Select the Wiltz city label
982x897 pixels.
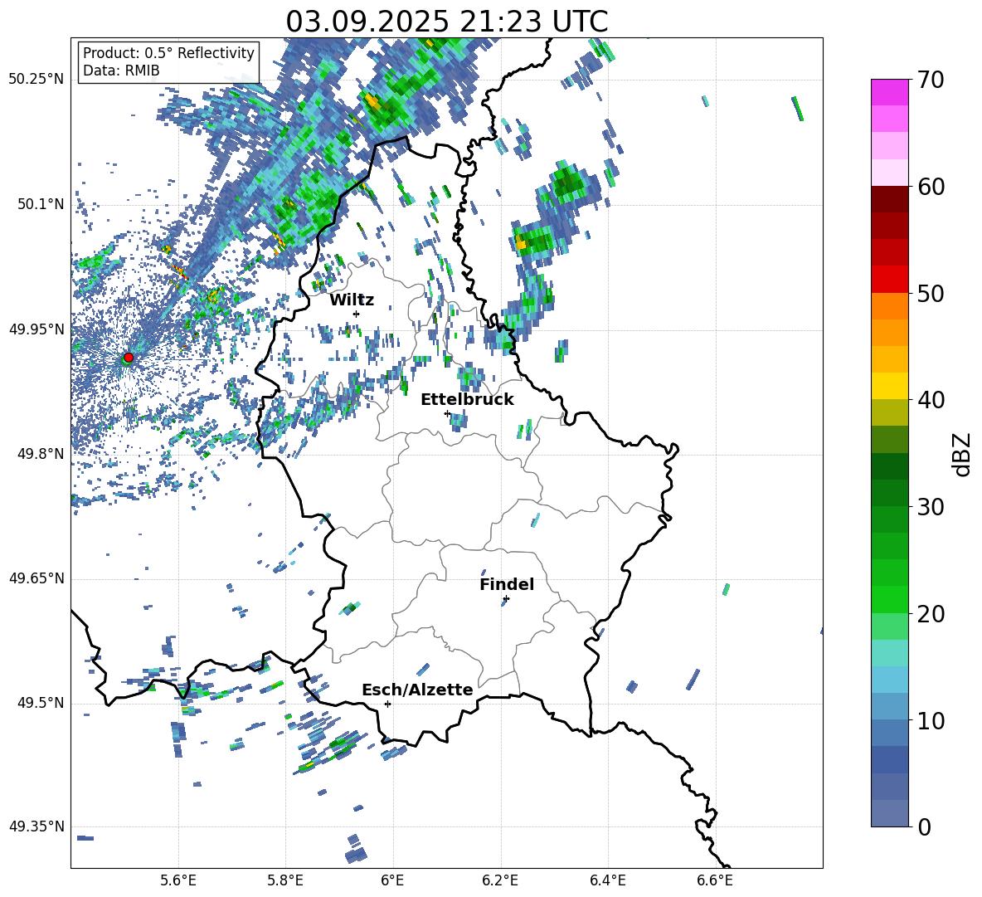pos(352,300)
